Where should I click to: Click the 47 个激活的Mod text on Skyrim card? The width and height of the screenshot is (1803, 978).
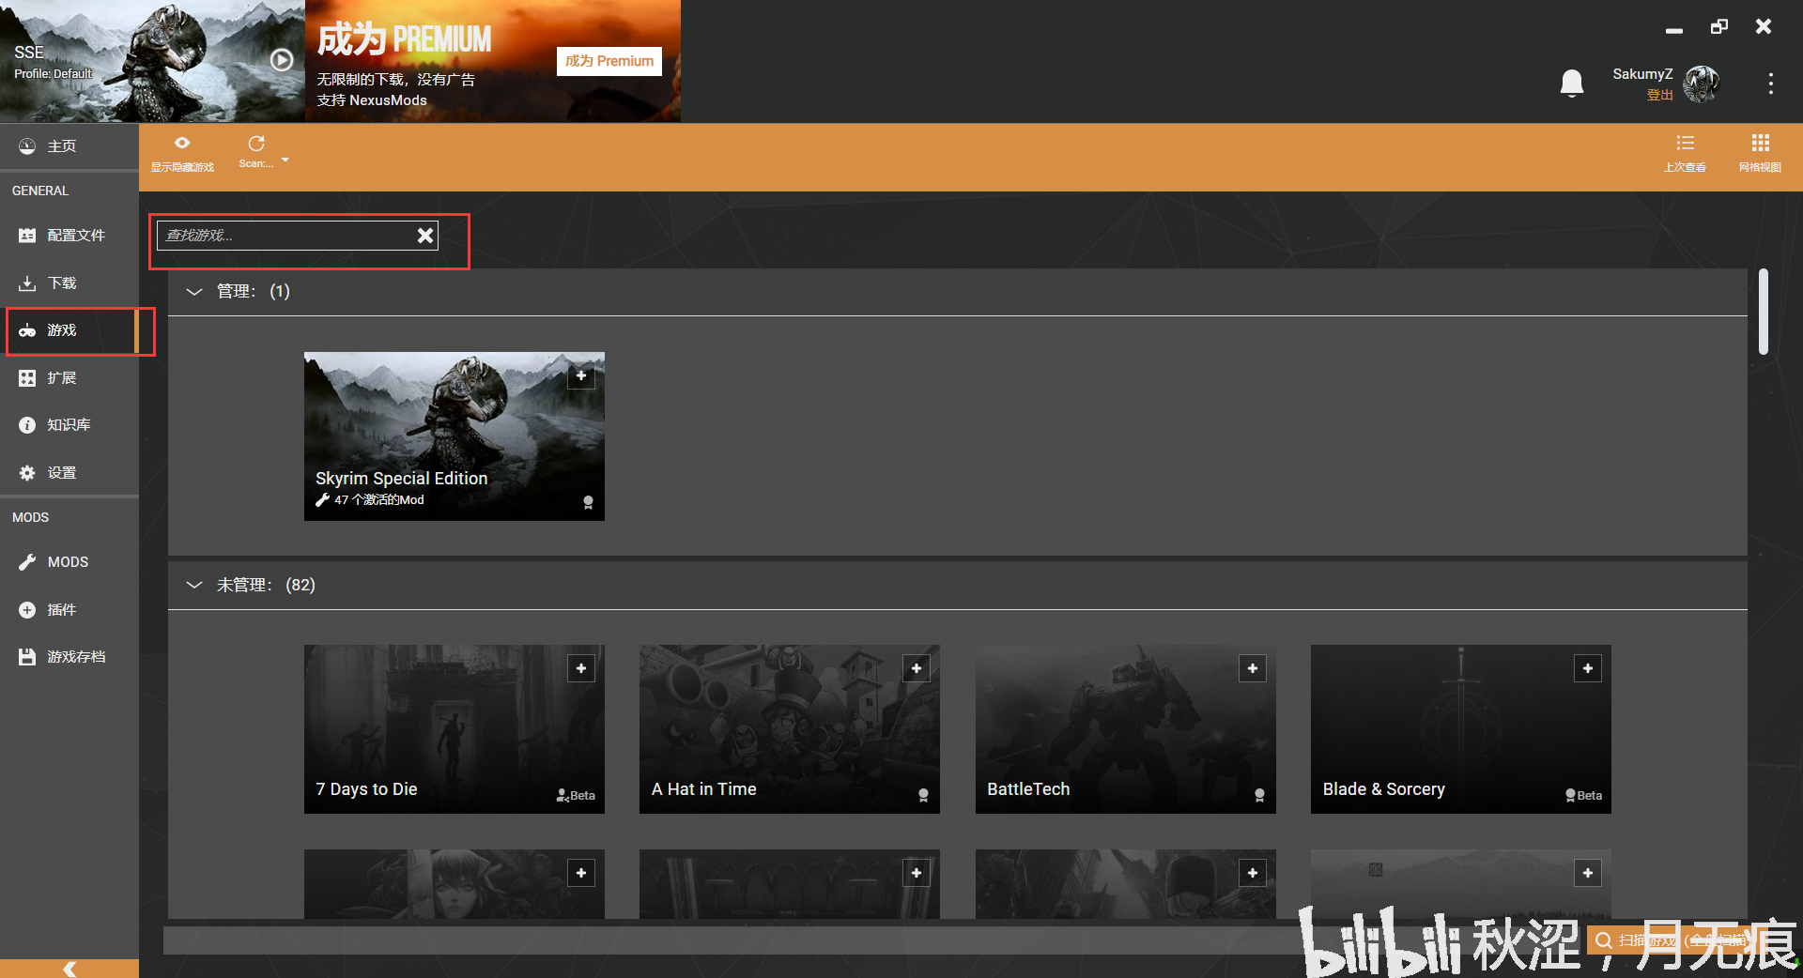coord(379,500)
